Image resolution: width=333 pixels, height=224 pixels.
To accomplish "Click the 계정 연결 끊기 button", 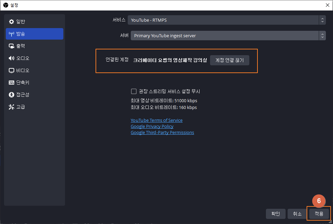I will [230, 60].
